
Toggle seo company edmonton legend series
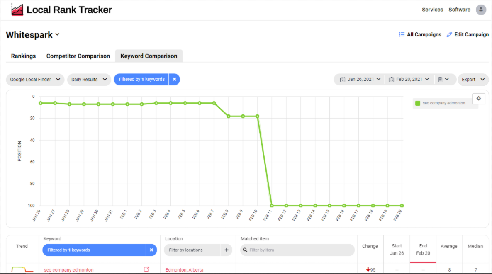coord(443,103)
